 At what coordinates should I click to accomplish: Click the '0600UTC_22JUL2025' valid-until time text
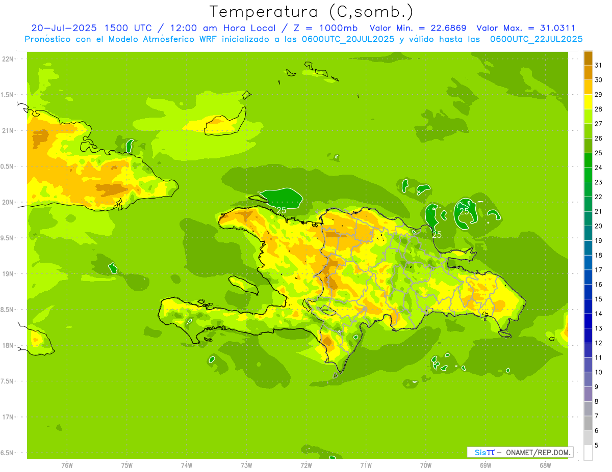pos(536,39)
